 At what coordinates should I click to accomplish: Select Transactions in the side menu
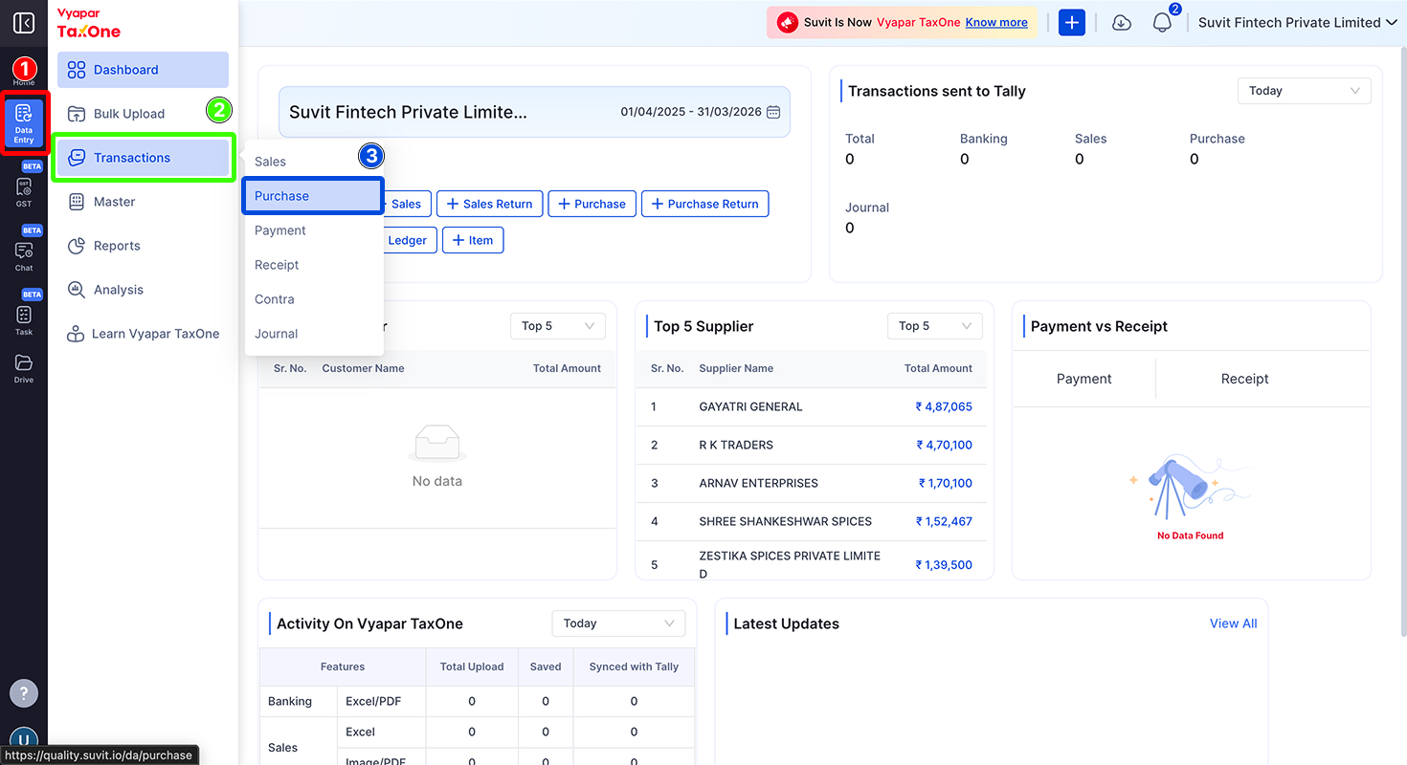143,158
